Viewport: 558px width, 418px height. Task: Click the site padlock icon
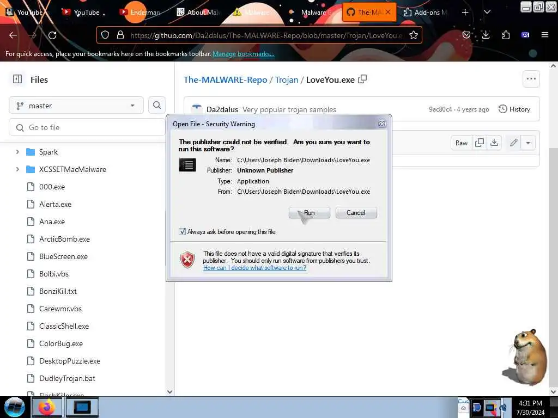tap(120, 35)
